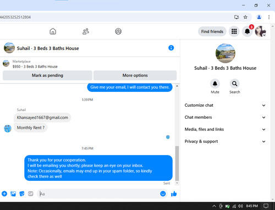This screenshot has height=210, width=275.
Task: Open the $950 Marketplace listing link
Action: [x=35, y=67]
